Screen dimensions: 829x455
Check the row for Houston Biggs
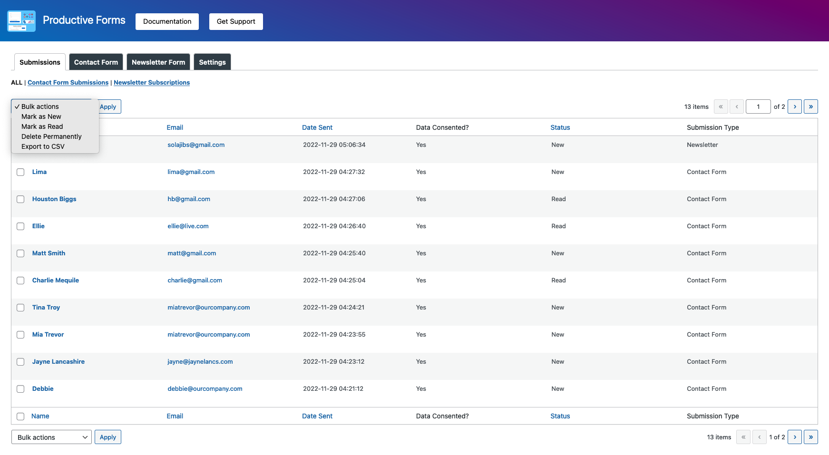pyautogui.click(x=20, y=199)
